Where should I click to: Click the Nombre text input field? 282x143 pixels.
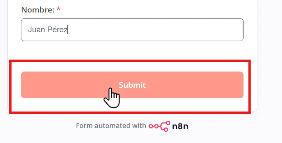tap(132, 30)
